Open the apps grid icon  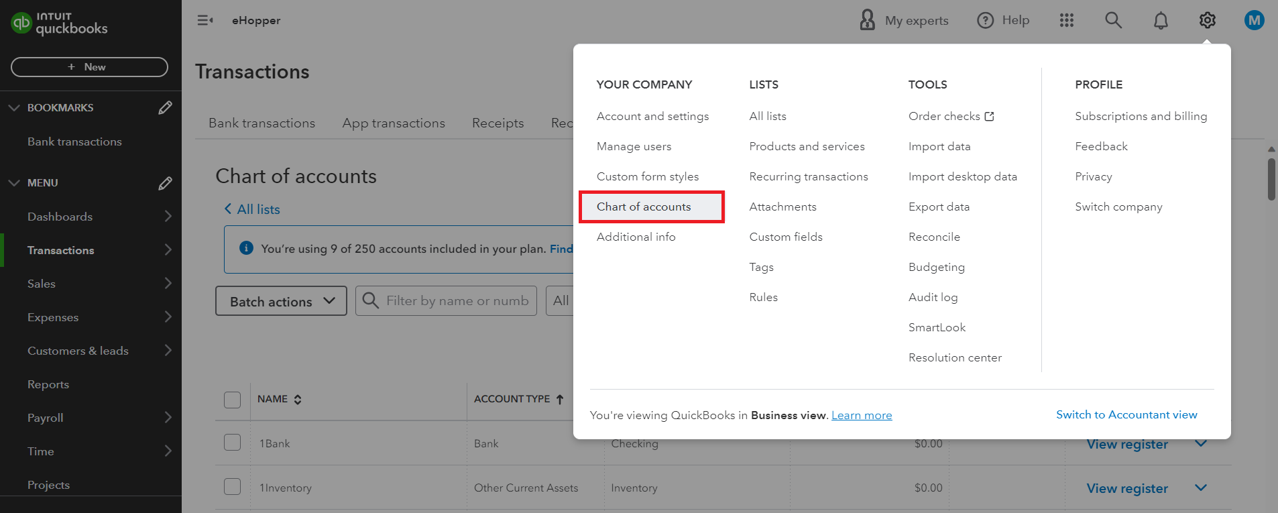[x=1067, y=20]
